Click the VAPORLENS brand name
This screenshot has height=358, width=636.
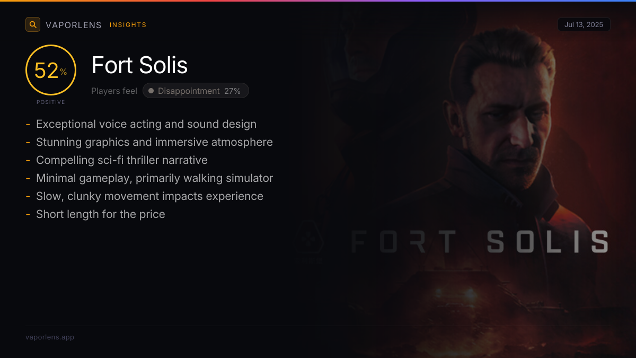[73, 25]
